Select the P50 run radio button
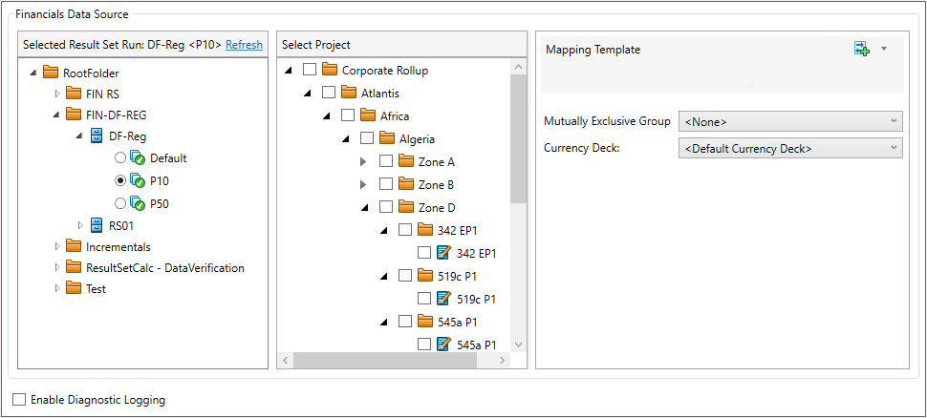Image resolution: width=927 pixels, height=418 pixels. pyautogui.click(x=120, y=203)
